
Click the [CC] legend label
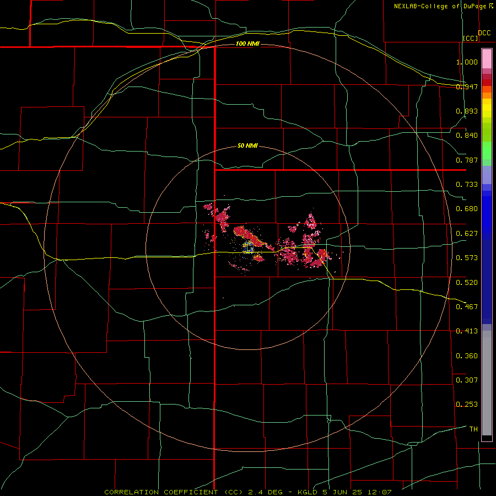(x=471, y=38)
